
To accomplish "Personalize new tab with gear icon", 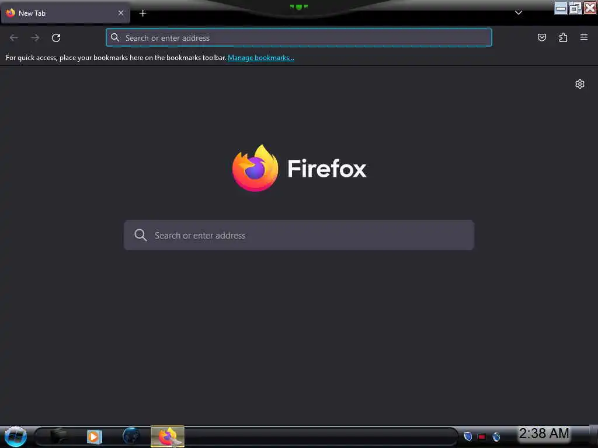I will [580, 84].
